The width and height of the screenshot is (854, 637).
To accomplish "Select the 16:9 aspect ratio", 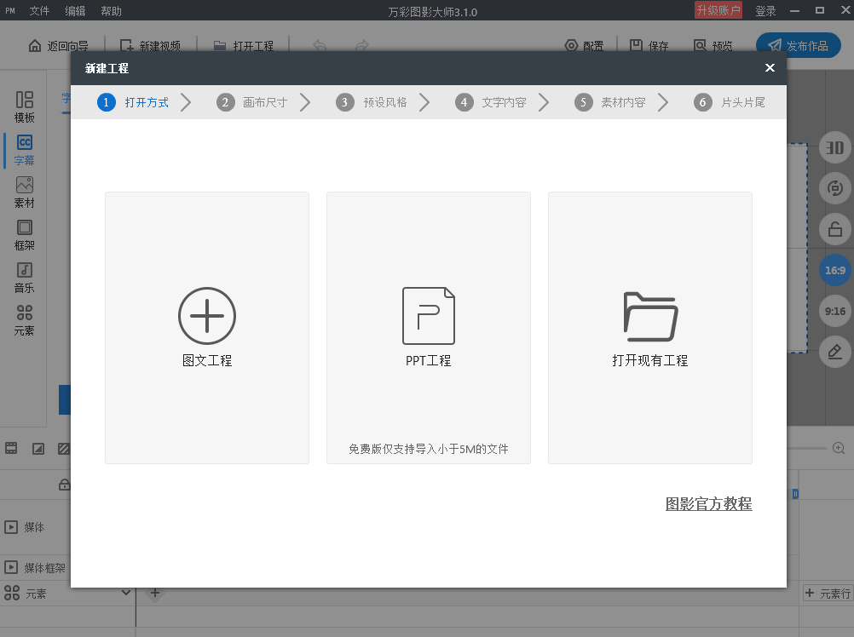I will [835, 270].
